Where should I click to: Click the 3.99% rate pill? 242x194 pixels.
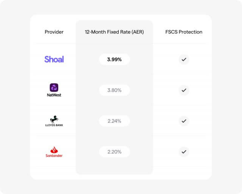[x=114, y=59]
